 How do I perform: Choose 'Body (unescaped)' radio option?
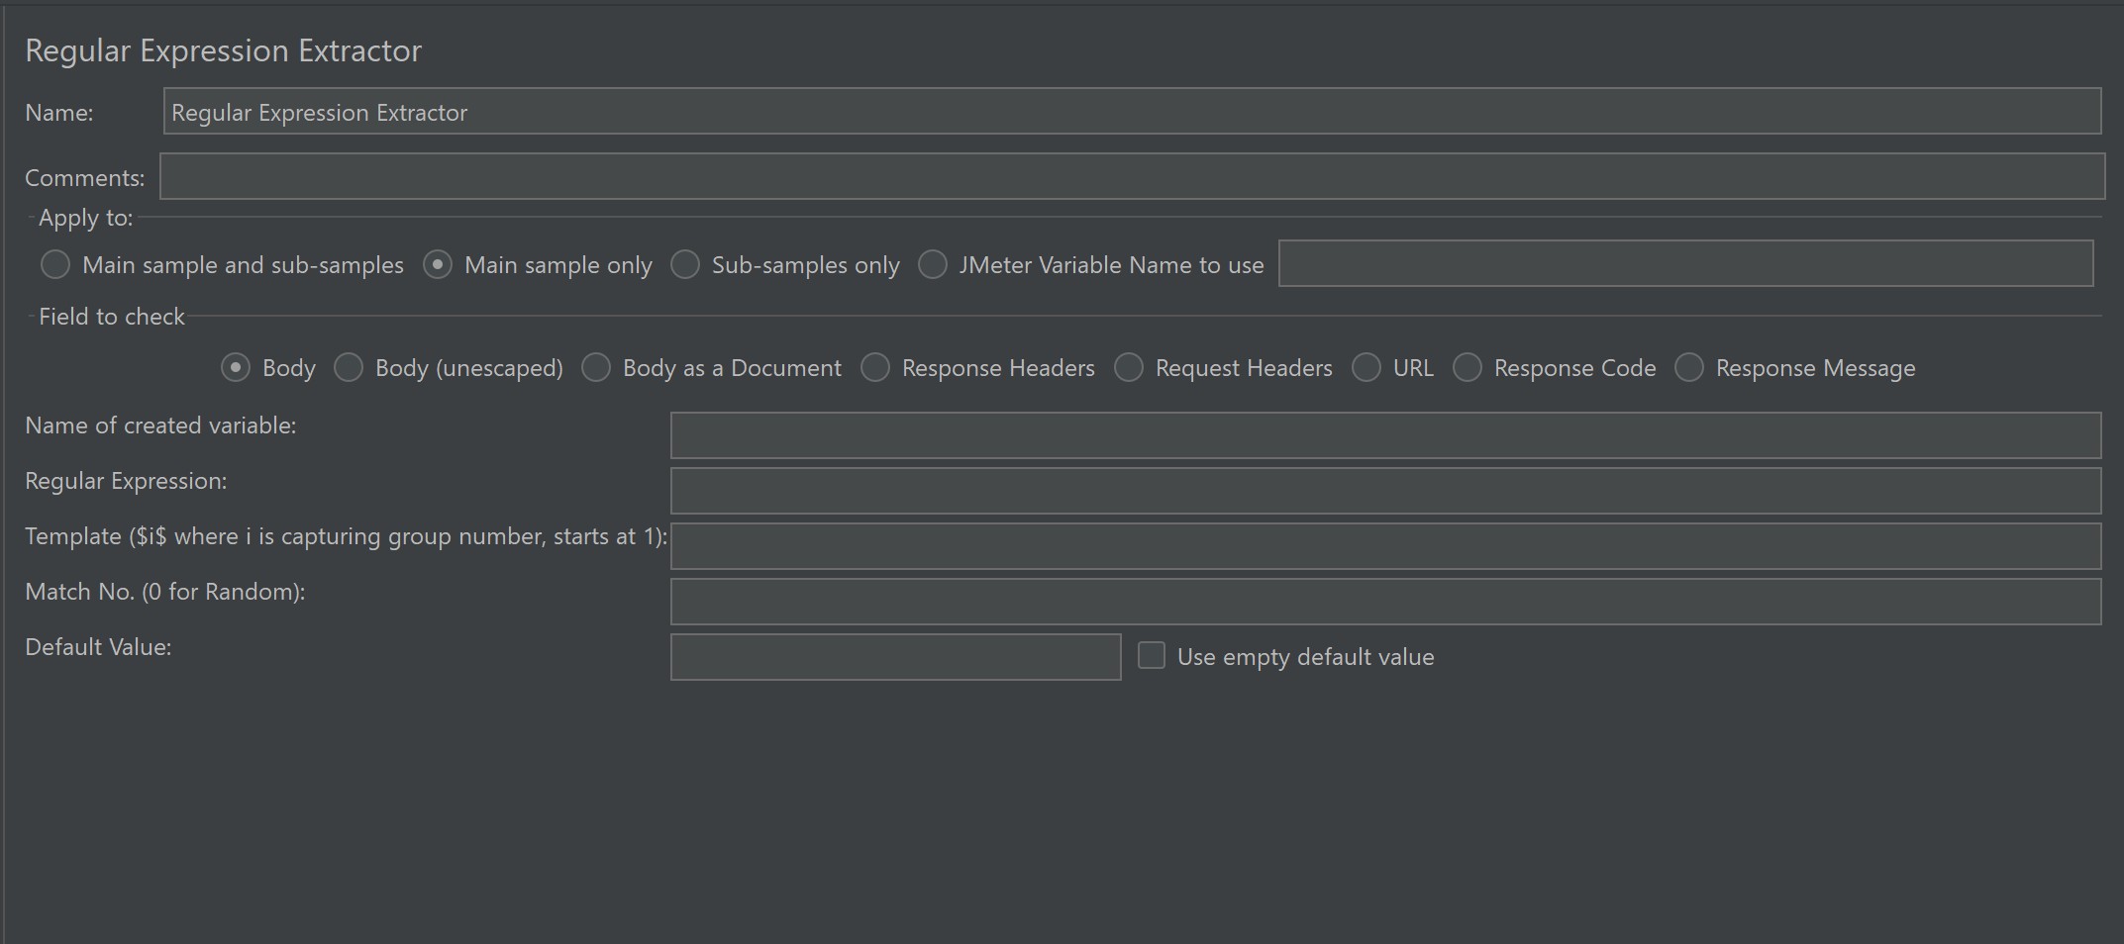[349, 367]
